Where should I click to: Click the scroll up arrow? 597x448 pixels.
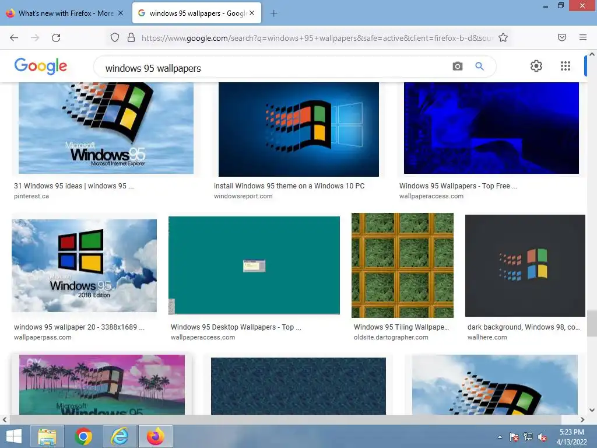(592, 54)
